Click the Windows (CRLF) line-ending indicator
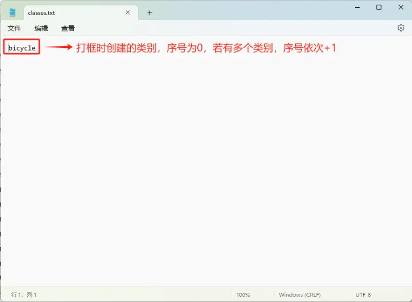The image size is (412, 302). [x=300, y=295]
